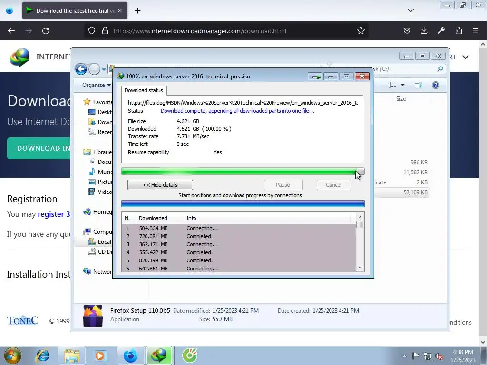Launch Internet Explorer from taskbar

(42, 355)
